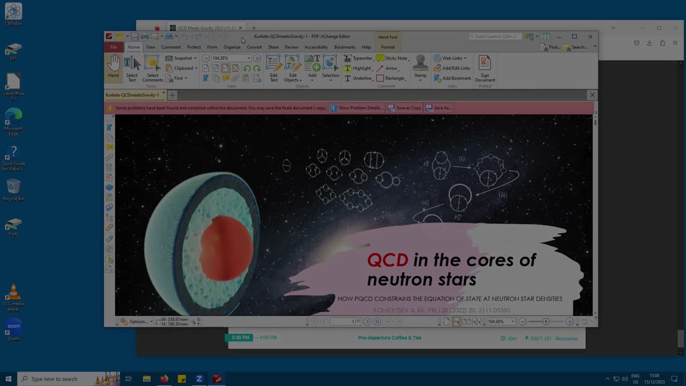Open a new document tab with plus
The width and height of the screenshot is (686, 386).
[172, 95]
